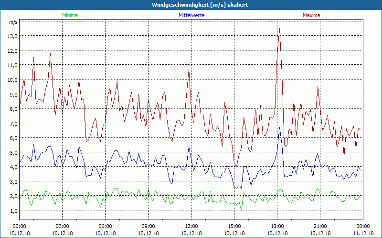This screenshot has height=238, width=382.
Task: Click the 06:00 time axis label
Action: (105, 227)
